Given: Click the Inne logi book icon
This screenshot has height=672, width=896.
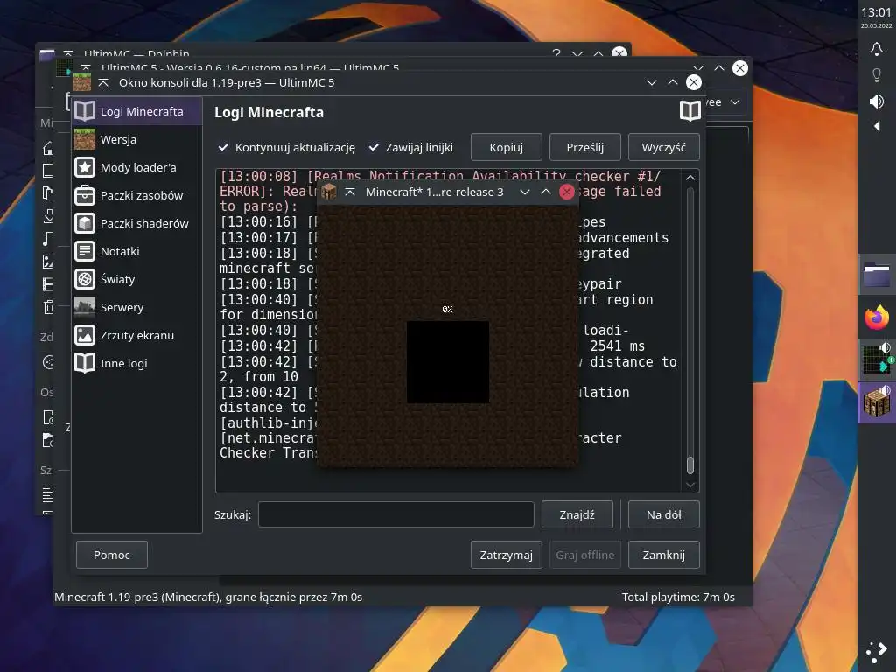Looking at the screenshot, I should 85,363.
